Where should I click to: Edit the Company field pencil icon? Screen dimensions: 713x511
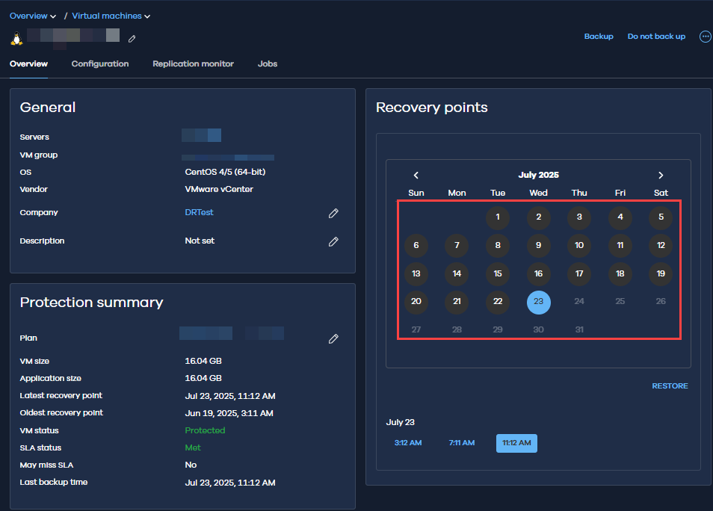333,213
